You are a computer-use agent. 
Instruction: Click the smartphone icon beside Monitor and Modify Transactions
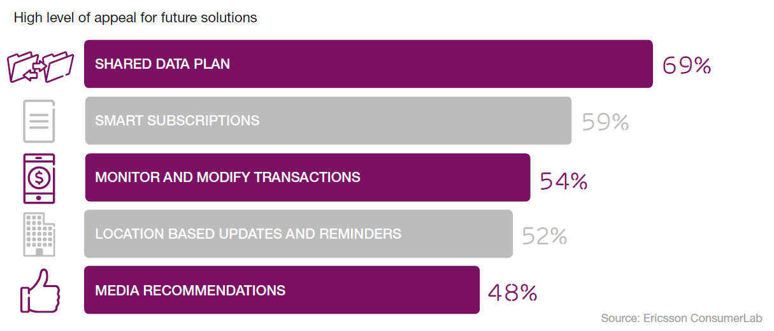(x=39, y=178)
